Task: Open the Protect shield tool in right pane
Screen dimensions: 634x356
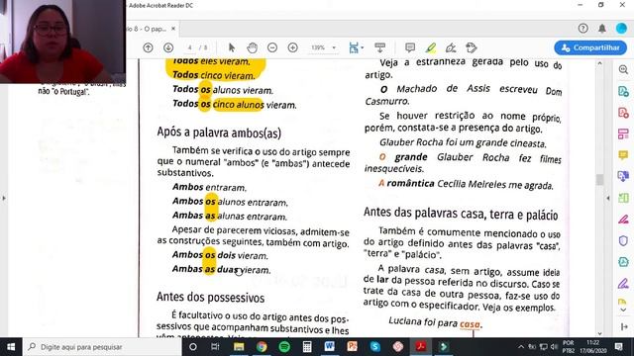Action: [x=623, y=240]
